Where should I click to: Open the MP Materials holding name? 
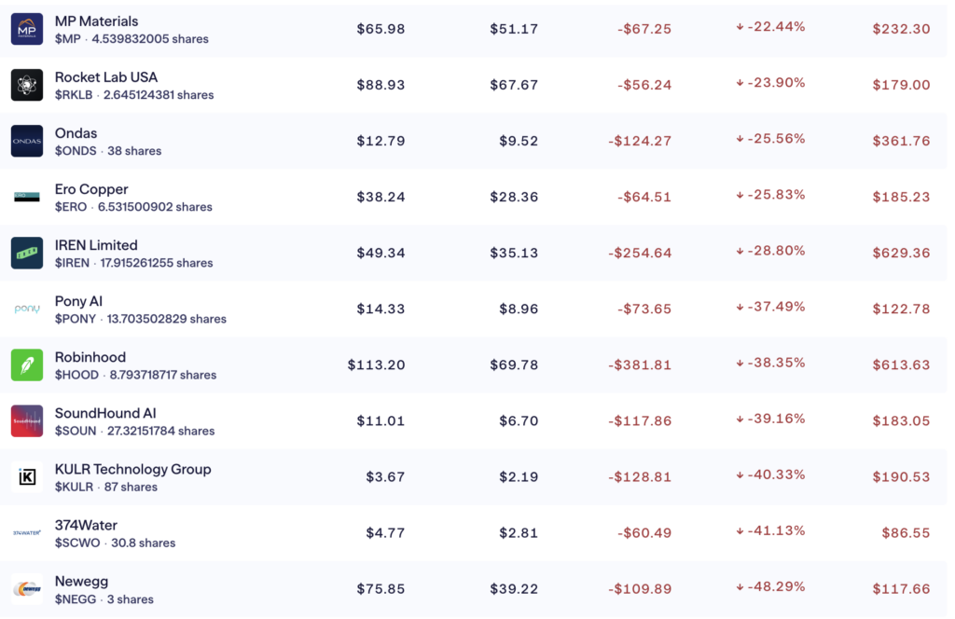click(96, 21)
